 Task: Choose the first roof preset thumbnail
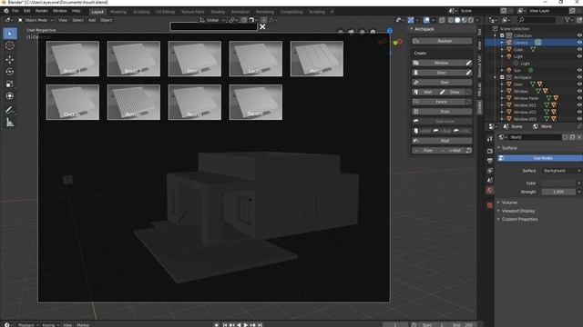(x=73, y=58)
